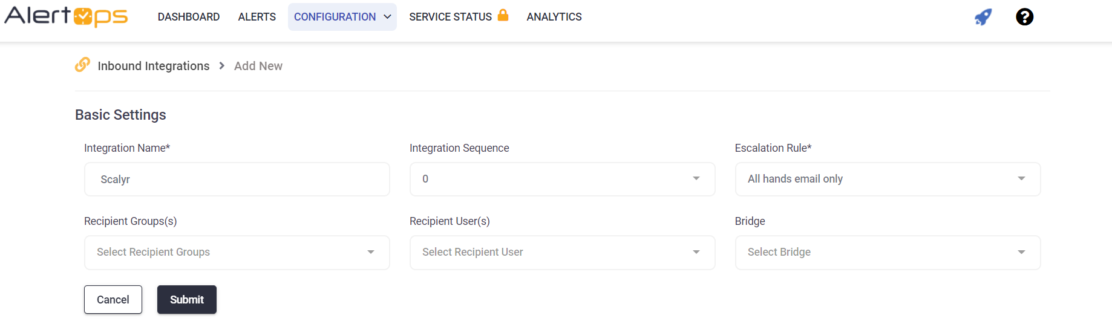
Task: Click the Cancel button
Action: click(x=113, y=299)
